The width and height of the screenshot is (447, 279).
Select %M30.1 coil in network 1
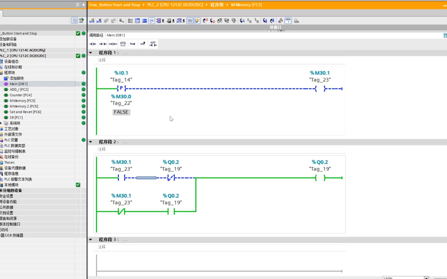(x=320, y=89)
